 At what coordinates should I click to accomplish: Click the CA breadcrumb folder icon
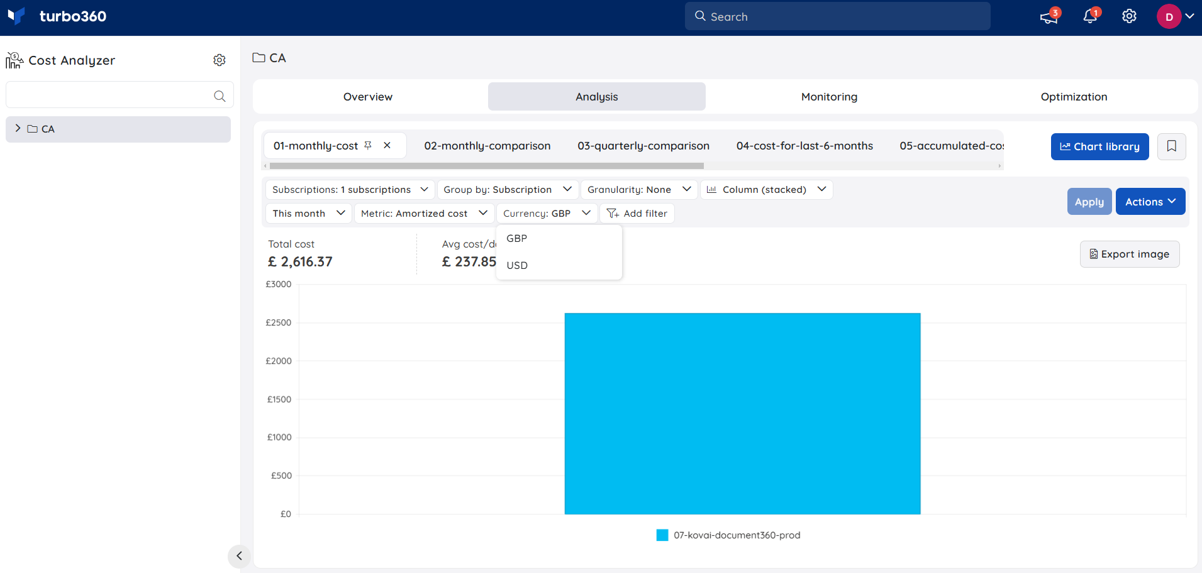point(259,58)
